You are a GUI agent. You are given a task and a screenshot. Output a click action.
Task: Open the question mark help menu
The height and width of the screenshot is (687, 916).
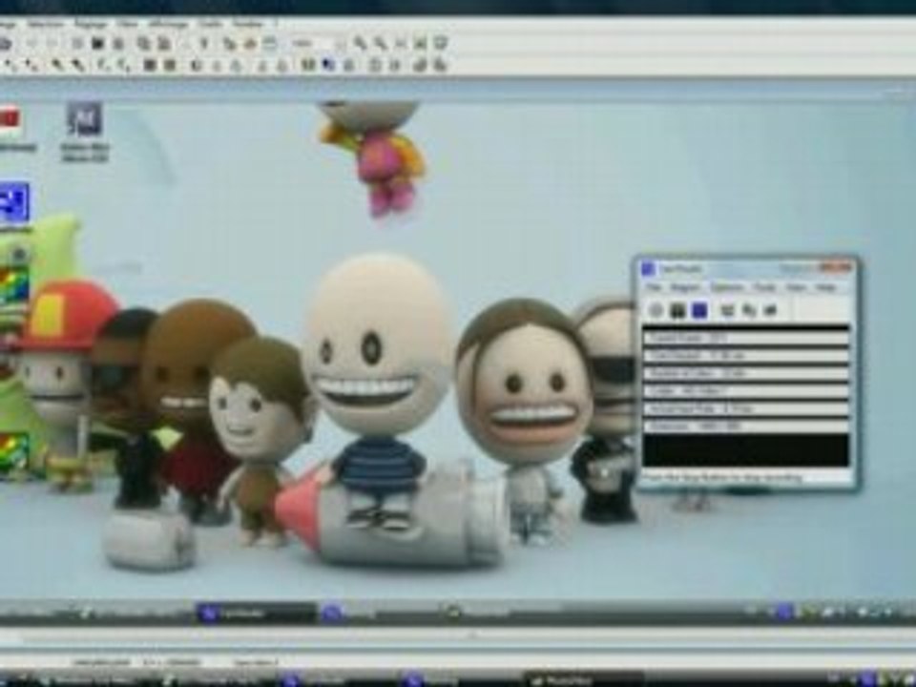click(x=275, y=24)
